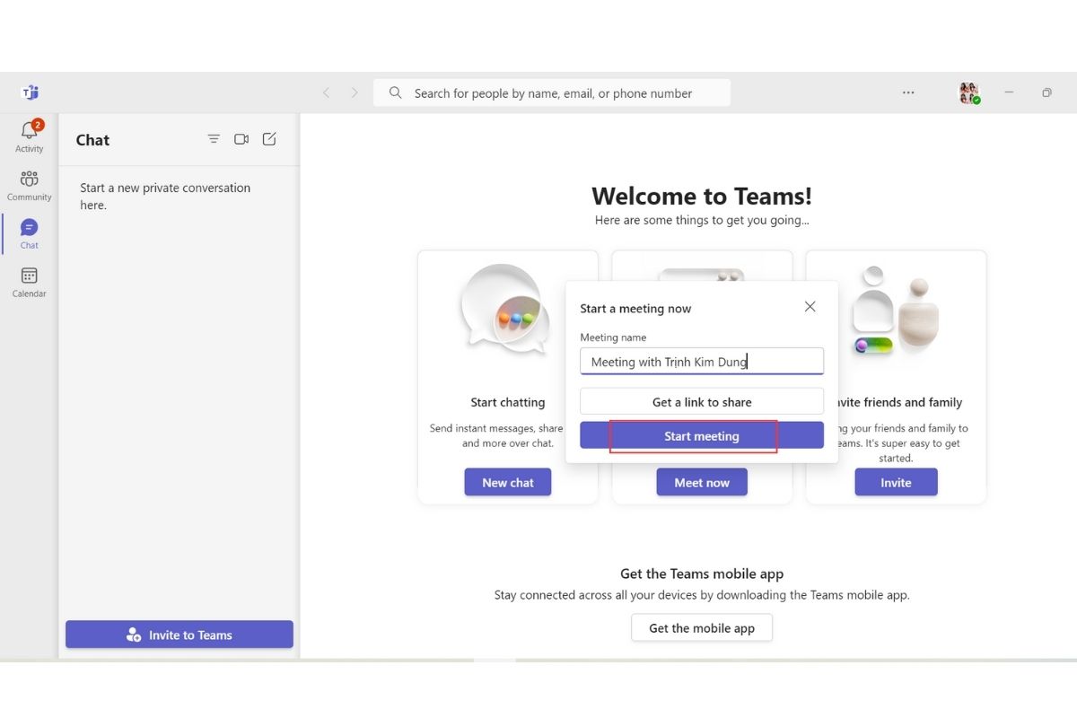Screen dimensions: 1077x718
Task: Open the Calendar view
Action: pos(30,282)
